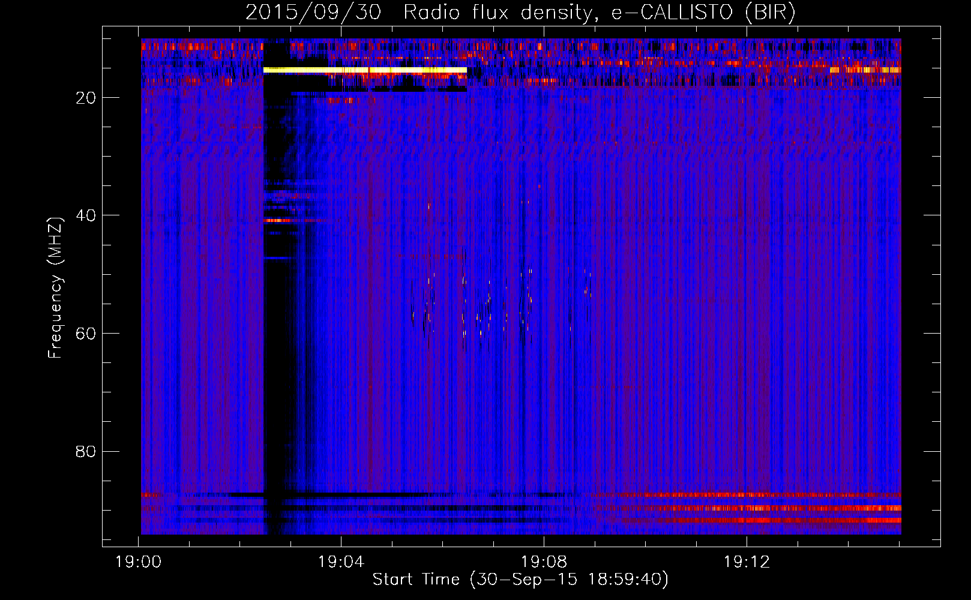Click the 19:08 time tick label

pyautogui.click(x=544, y=562)
